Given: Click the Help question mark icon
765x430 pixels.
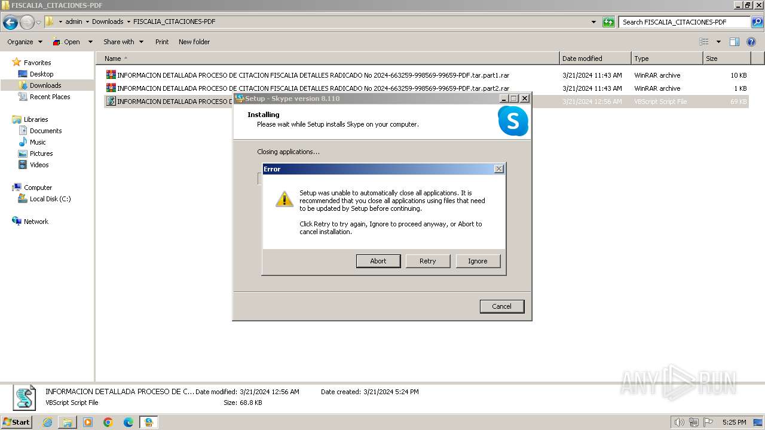Looking at the screenshot, I should tap(751, 42).
